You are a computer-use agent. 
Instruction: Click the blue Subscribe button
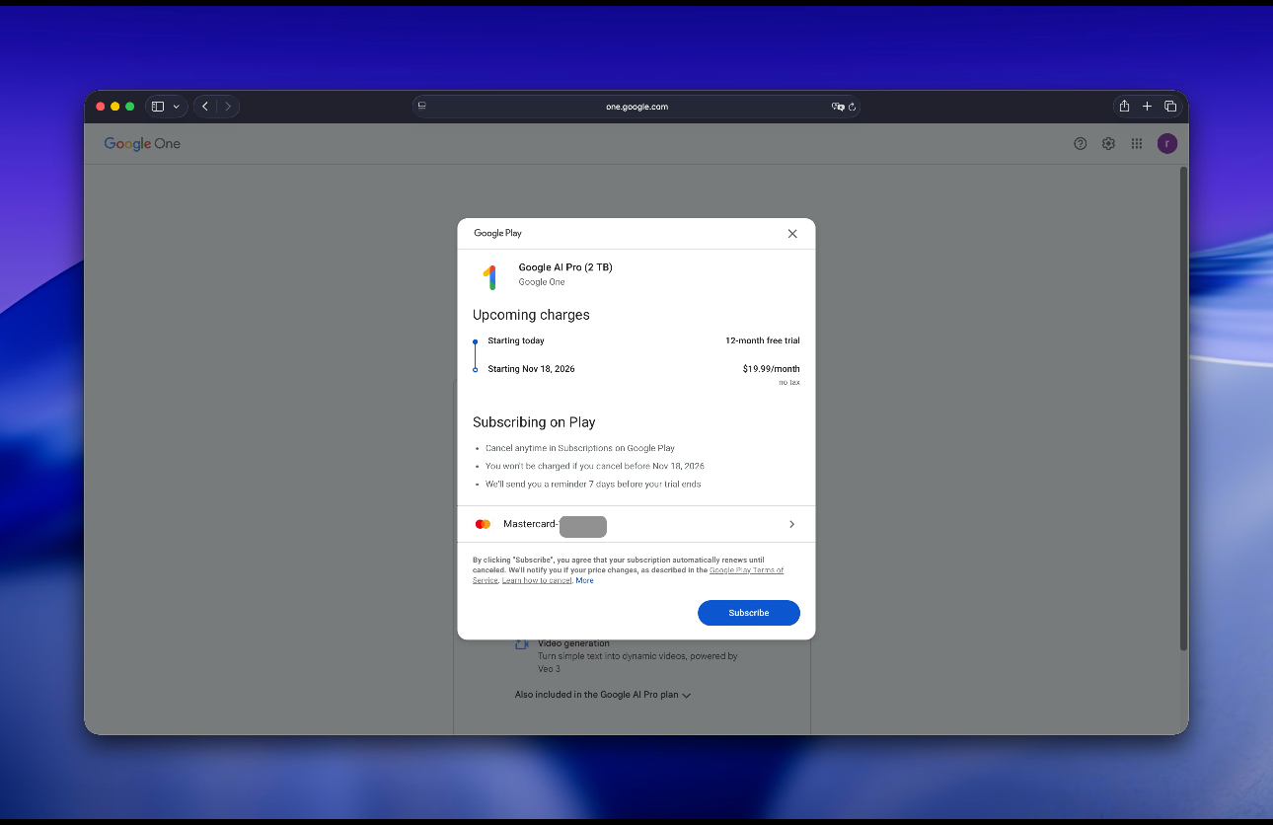click(748, 613)
